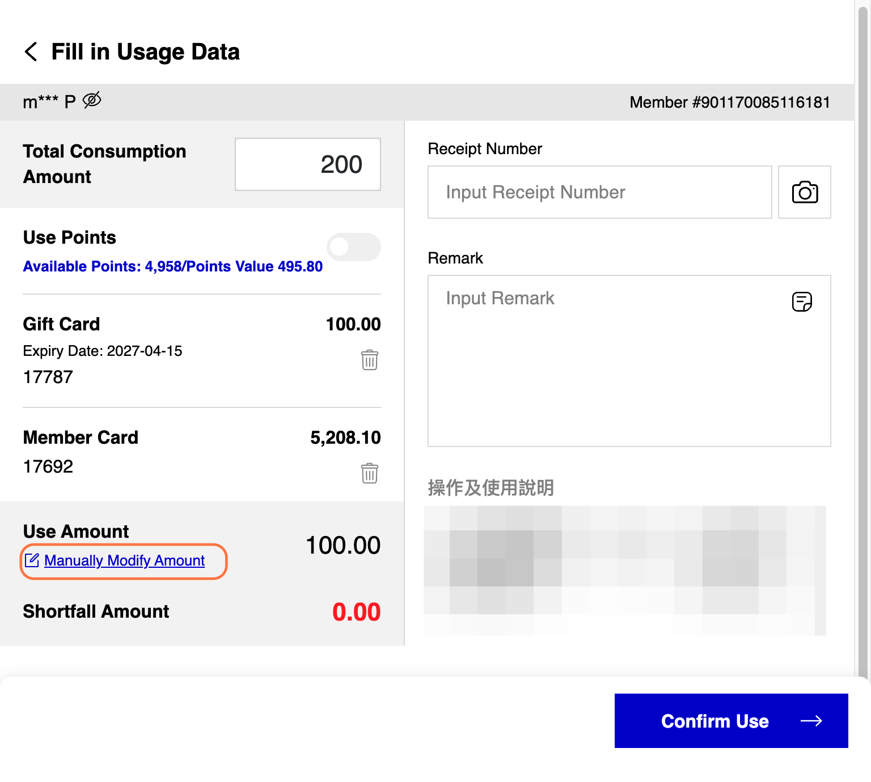Click the Member #901170085116181 text
Viewport: 871px width, 782px height.
[x=730, y=102]
